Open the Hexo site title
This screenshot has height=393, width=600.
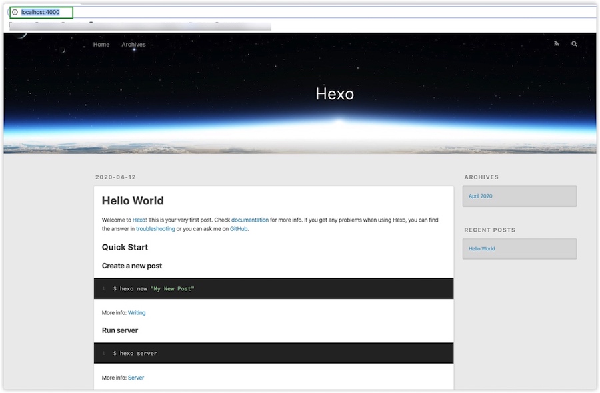click(x=335, y=94)
